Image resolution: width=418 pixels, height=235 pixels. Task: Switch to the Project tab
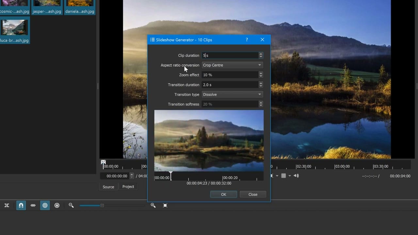click(128, 186)
